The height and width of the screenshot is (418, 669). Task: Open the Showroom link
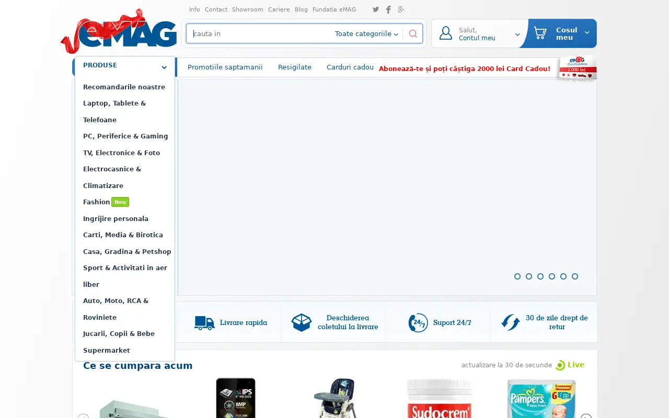[248, 9]
